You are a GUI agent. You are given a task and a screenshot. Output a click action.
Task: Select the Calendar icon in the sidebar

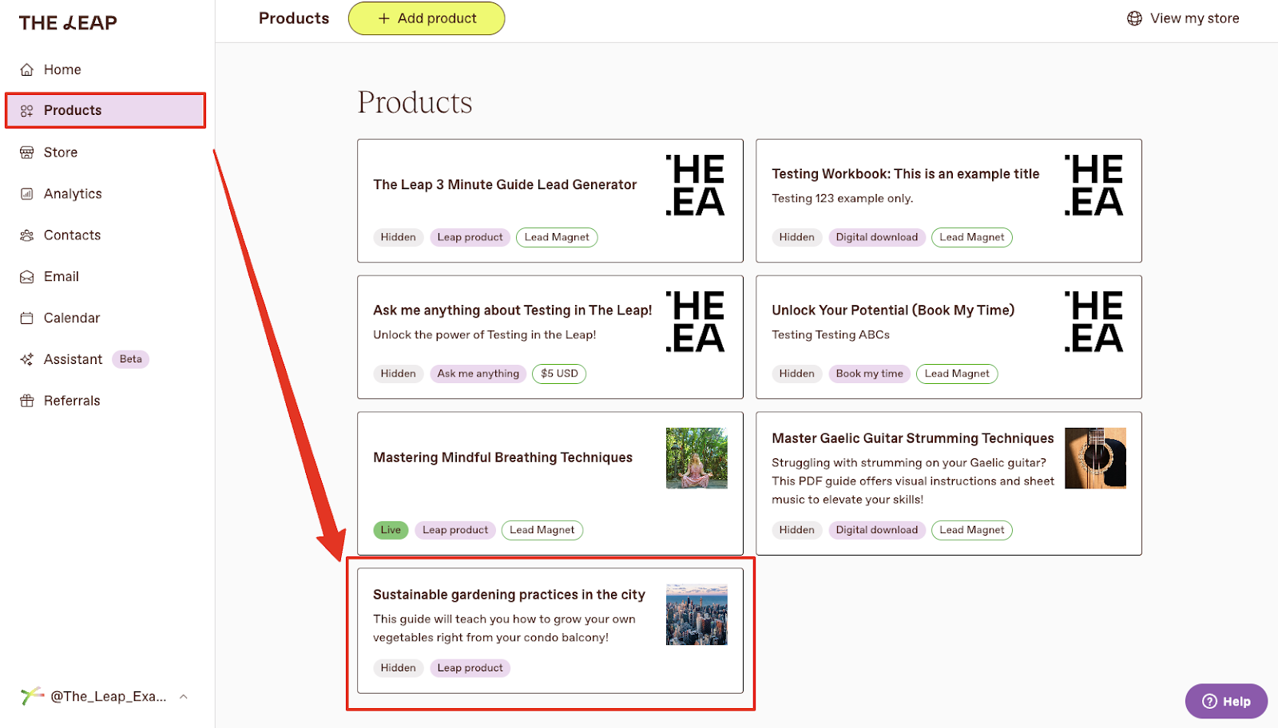point(27,318)
